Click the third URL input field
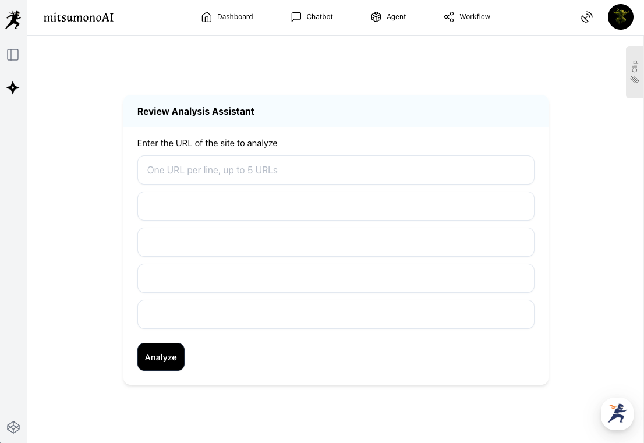Screen dimensions: 644x443 [335, 242]
